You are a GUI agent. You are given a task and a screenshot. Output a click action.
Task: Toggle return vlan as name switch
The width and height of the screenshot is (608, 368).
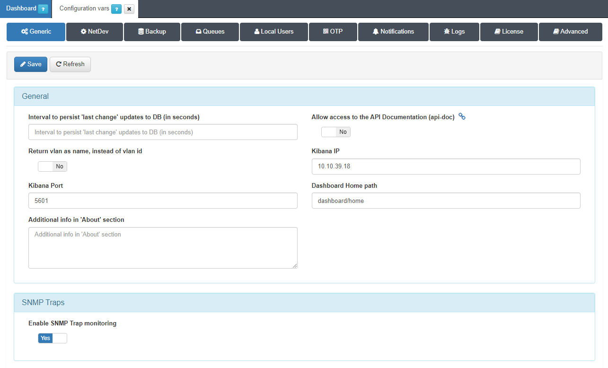click(x=53, y=166)
